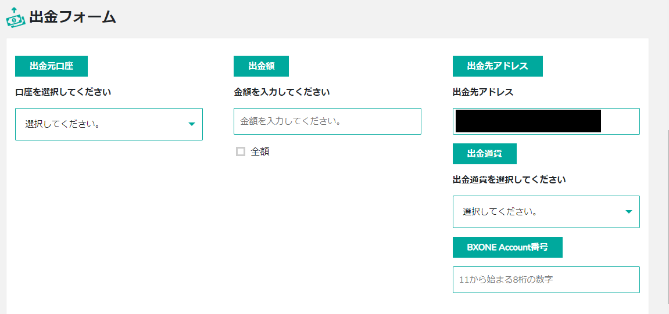Viewport: 669px width, 314px height.
Task: Click the 出金先アドレス address input field
Action: coord(546,121)
